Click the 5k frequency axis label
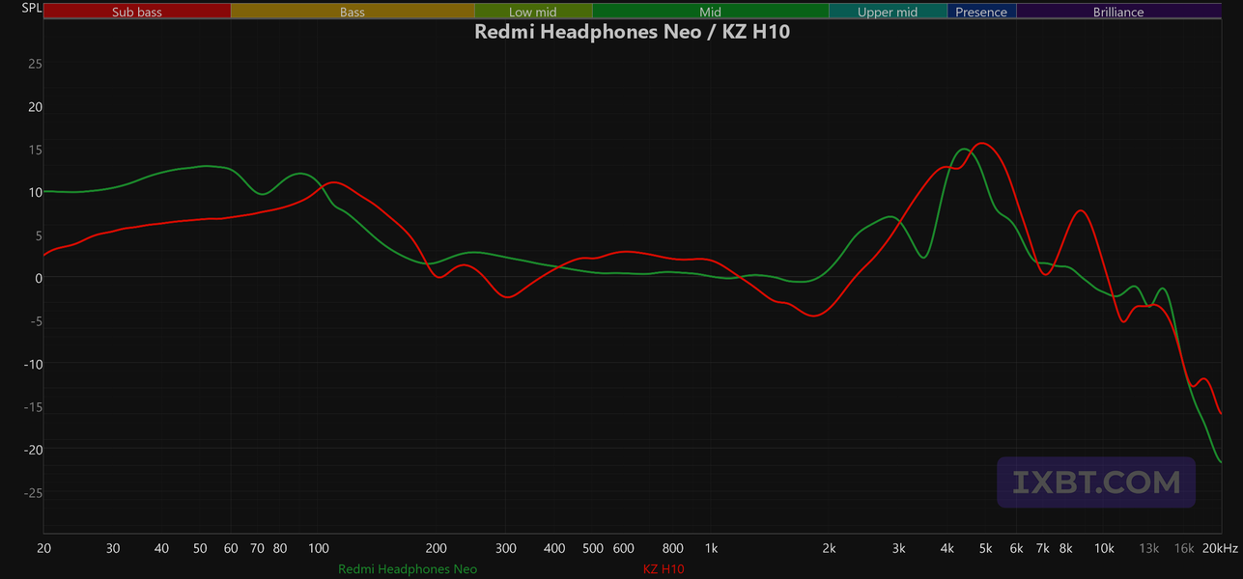This screenshot has width=1243, height=579. pyautogui.click(x=985, y=548)
